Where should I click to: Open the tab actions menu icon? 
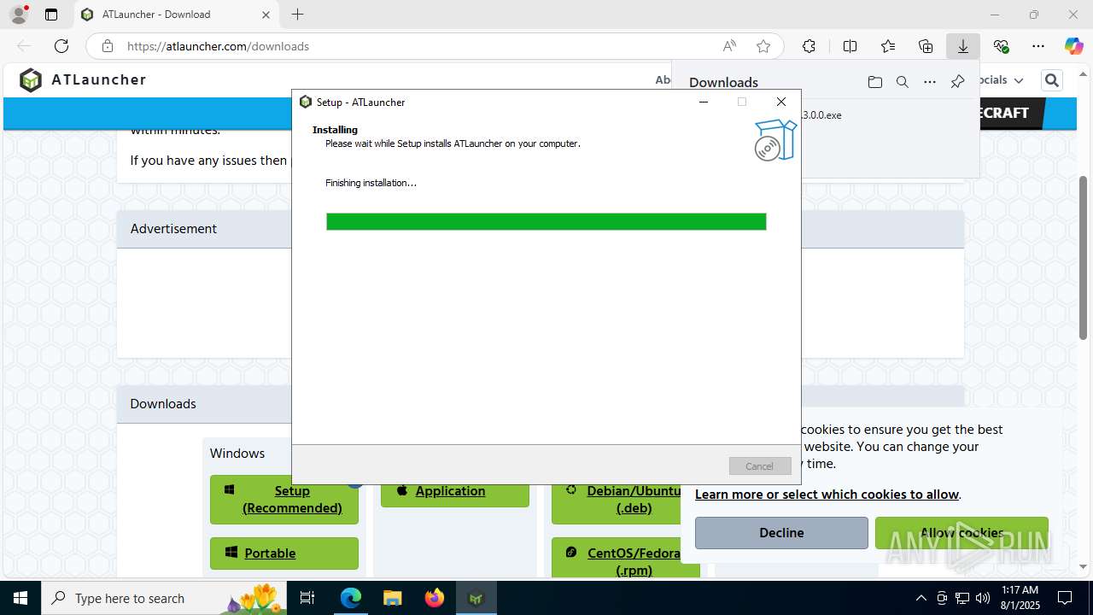[x=51, y=15]
